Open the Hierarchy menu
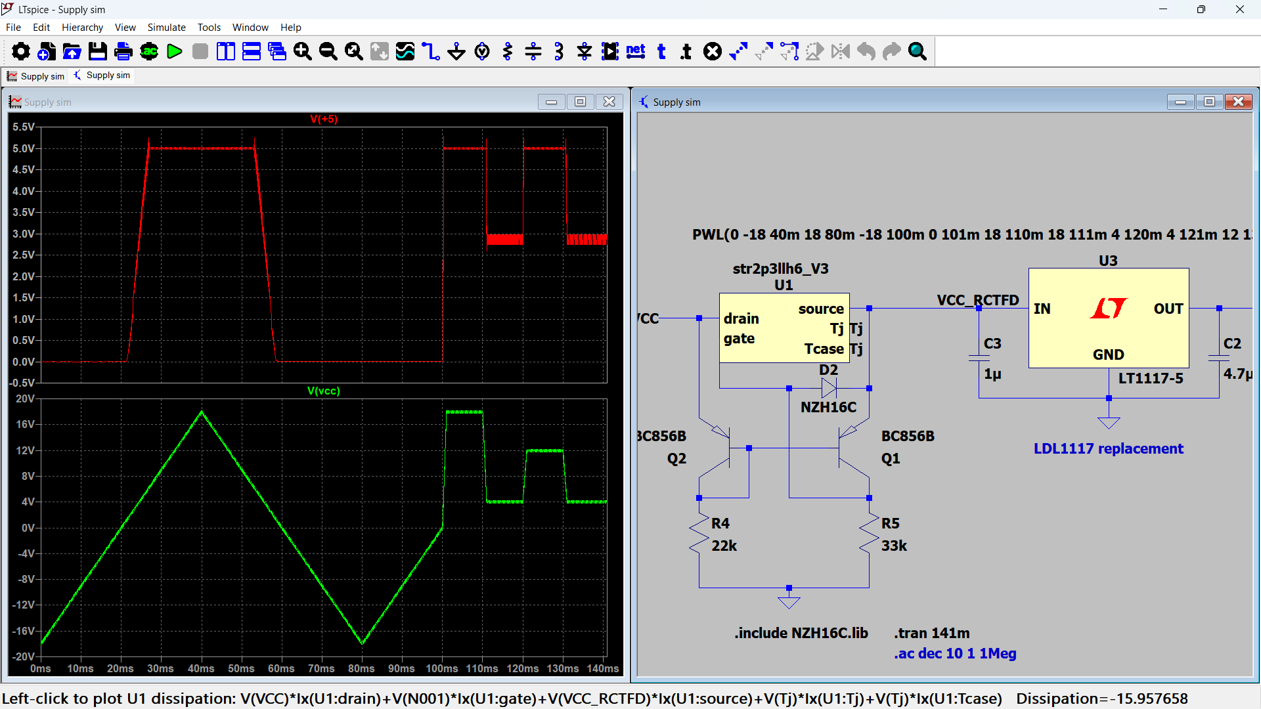 point(82,28)
